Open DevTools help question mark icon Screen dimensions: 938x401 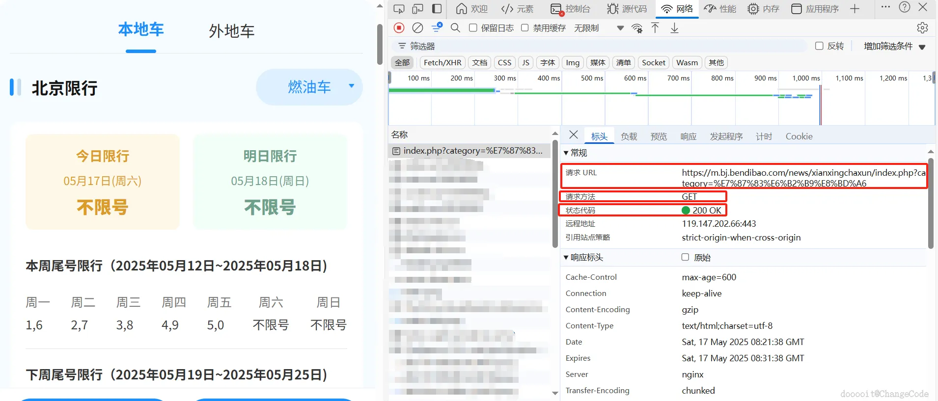coord(905,7)
